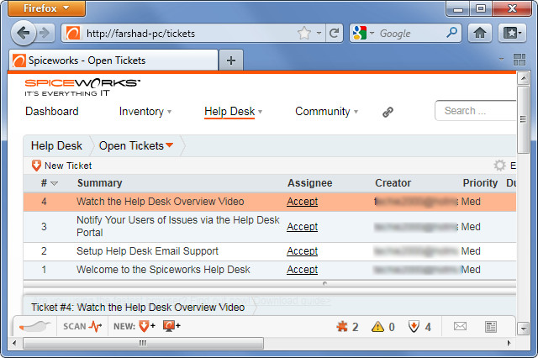Accept ticket Watch the Help Desk Overview Video
This screenshot has height=358, width=538.
pyautogui.click(x=303, y=202)
